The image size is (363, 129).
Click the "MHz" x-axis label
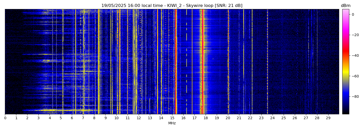(172, 123)
